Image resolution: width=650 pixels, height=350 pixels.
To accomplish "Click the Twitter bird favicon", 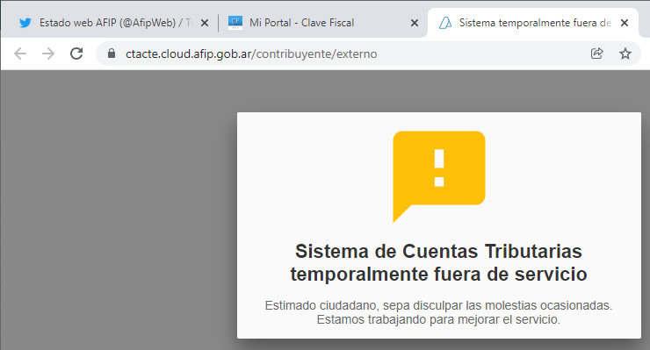I will pyautogui.click(x=25, y=23).
